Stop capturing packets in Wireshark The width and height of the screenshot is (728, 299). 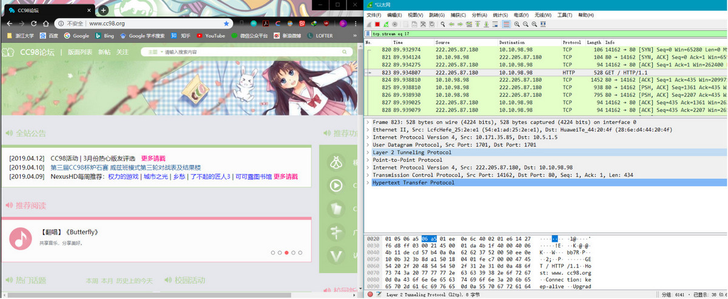(x=377, y=24)
